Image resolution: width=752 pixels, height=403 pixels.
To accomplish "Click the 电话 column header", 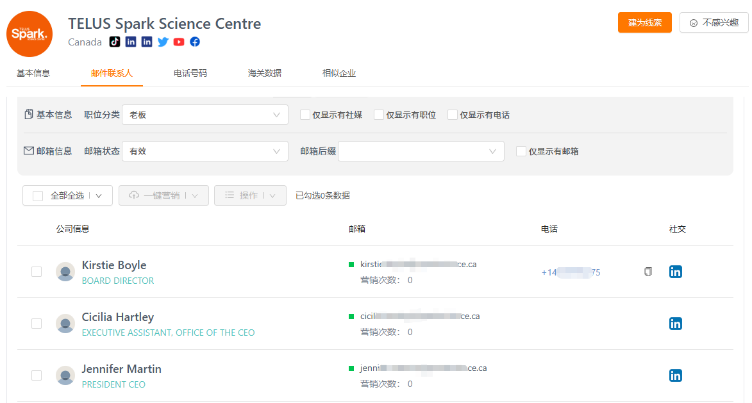I will (549, 229).
